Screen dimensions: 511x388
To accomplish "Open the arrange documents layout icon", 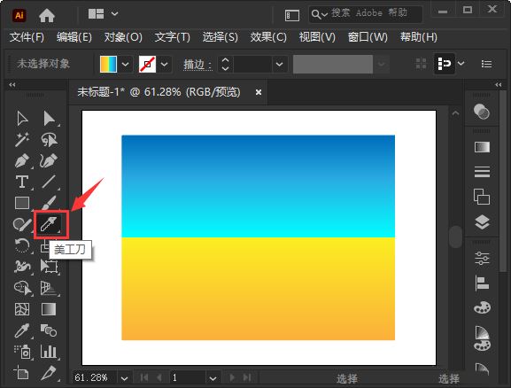I will 97,14.
